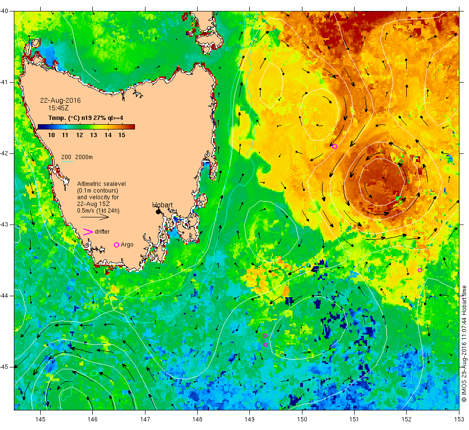
Task: Click the Argo float marker near 150.6E 41.9S
Action: click(335, 146)
